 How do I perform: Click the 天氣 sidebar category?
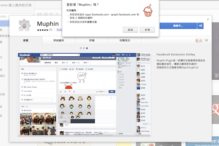click(x=2, y=94)
